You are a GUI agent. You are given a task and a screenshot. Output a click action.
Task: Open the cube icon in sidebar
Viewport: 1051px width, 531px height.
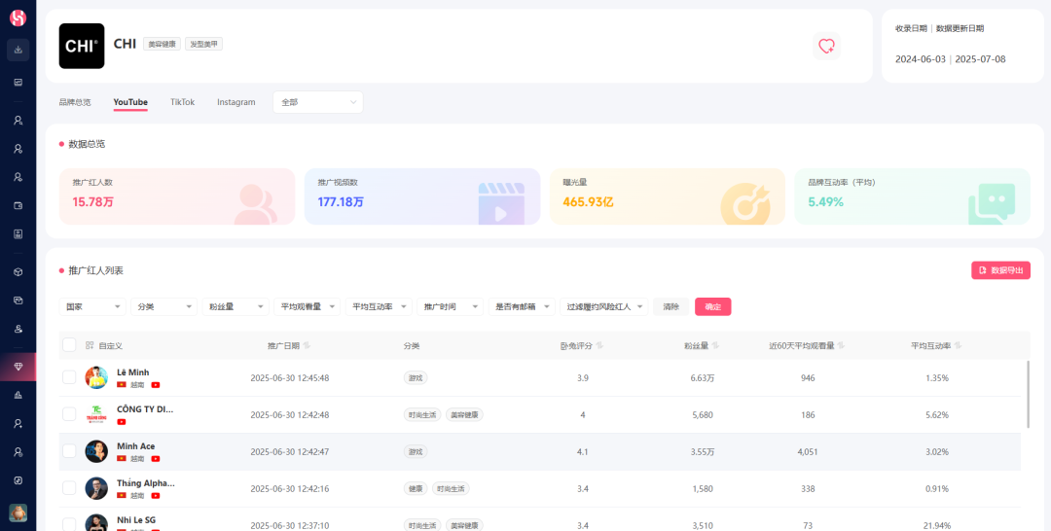18,272
